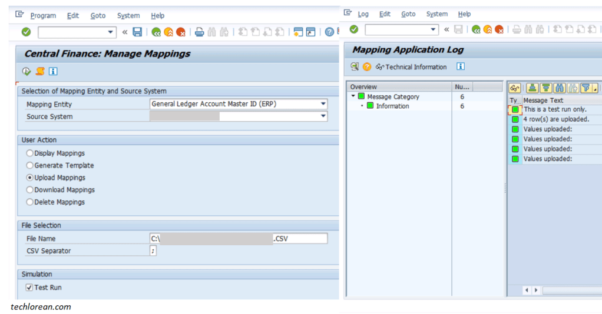
Task: Click red Cancel icon in Application Log toolbar
Action: click(x=499, y=29)
